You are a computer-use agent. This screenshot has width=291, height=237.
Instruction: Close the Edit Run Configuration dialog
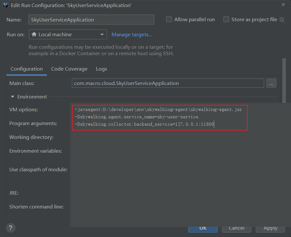point(283,5)
